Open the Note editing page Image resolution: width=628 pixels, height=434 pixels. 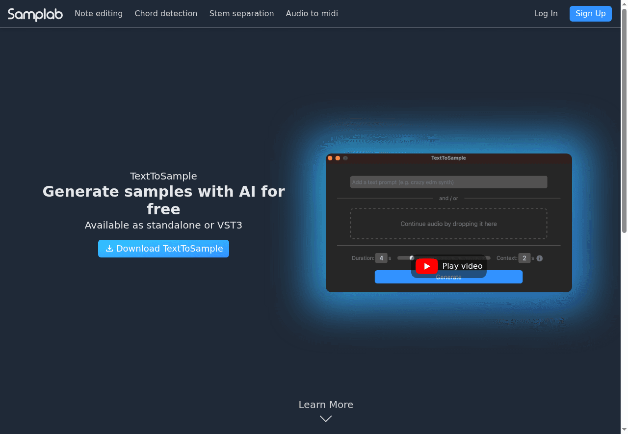point(99,14)
